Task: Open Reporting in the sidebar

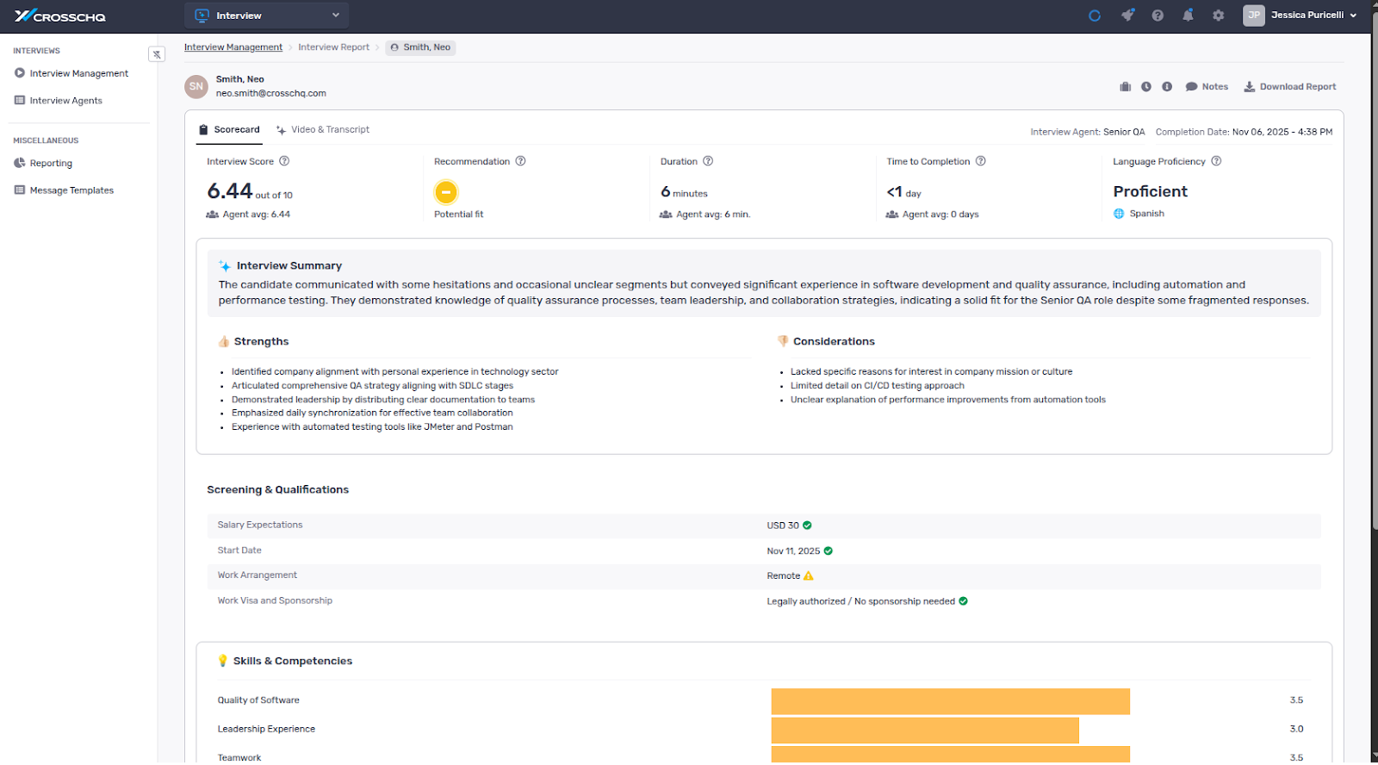Action: click(51, 163)
